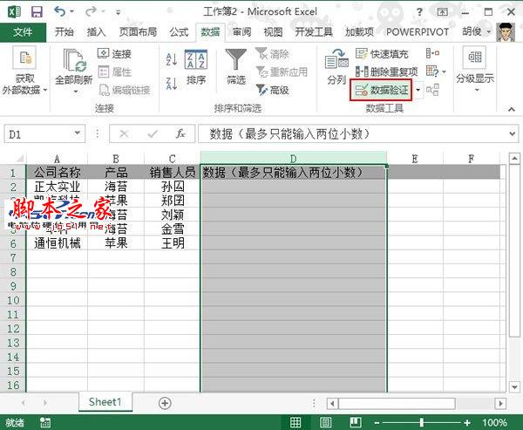Switch to the POWERPIVOT tab
The image size is (523, 430).
click(x=418, y=32)
